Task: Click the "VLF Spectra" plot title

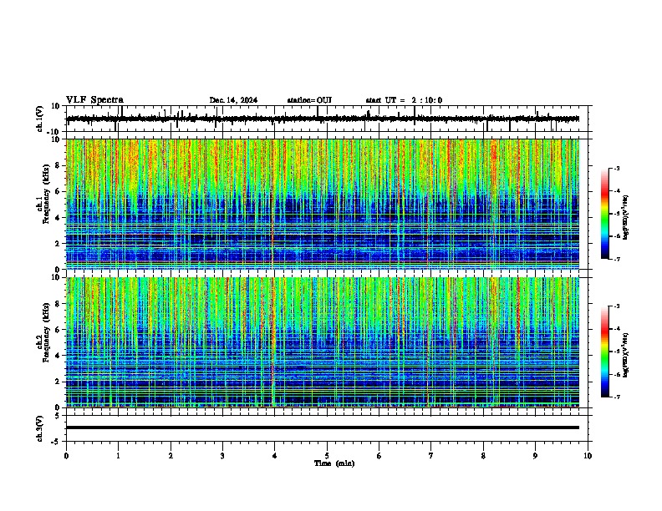Action: (x=94, y=100)
